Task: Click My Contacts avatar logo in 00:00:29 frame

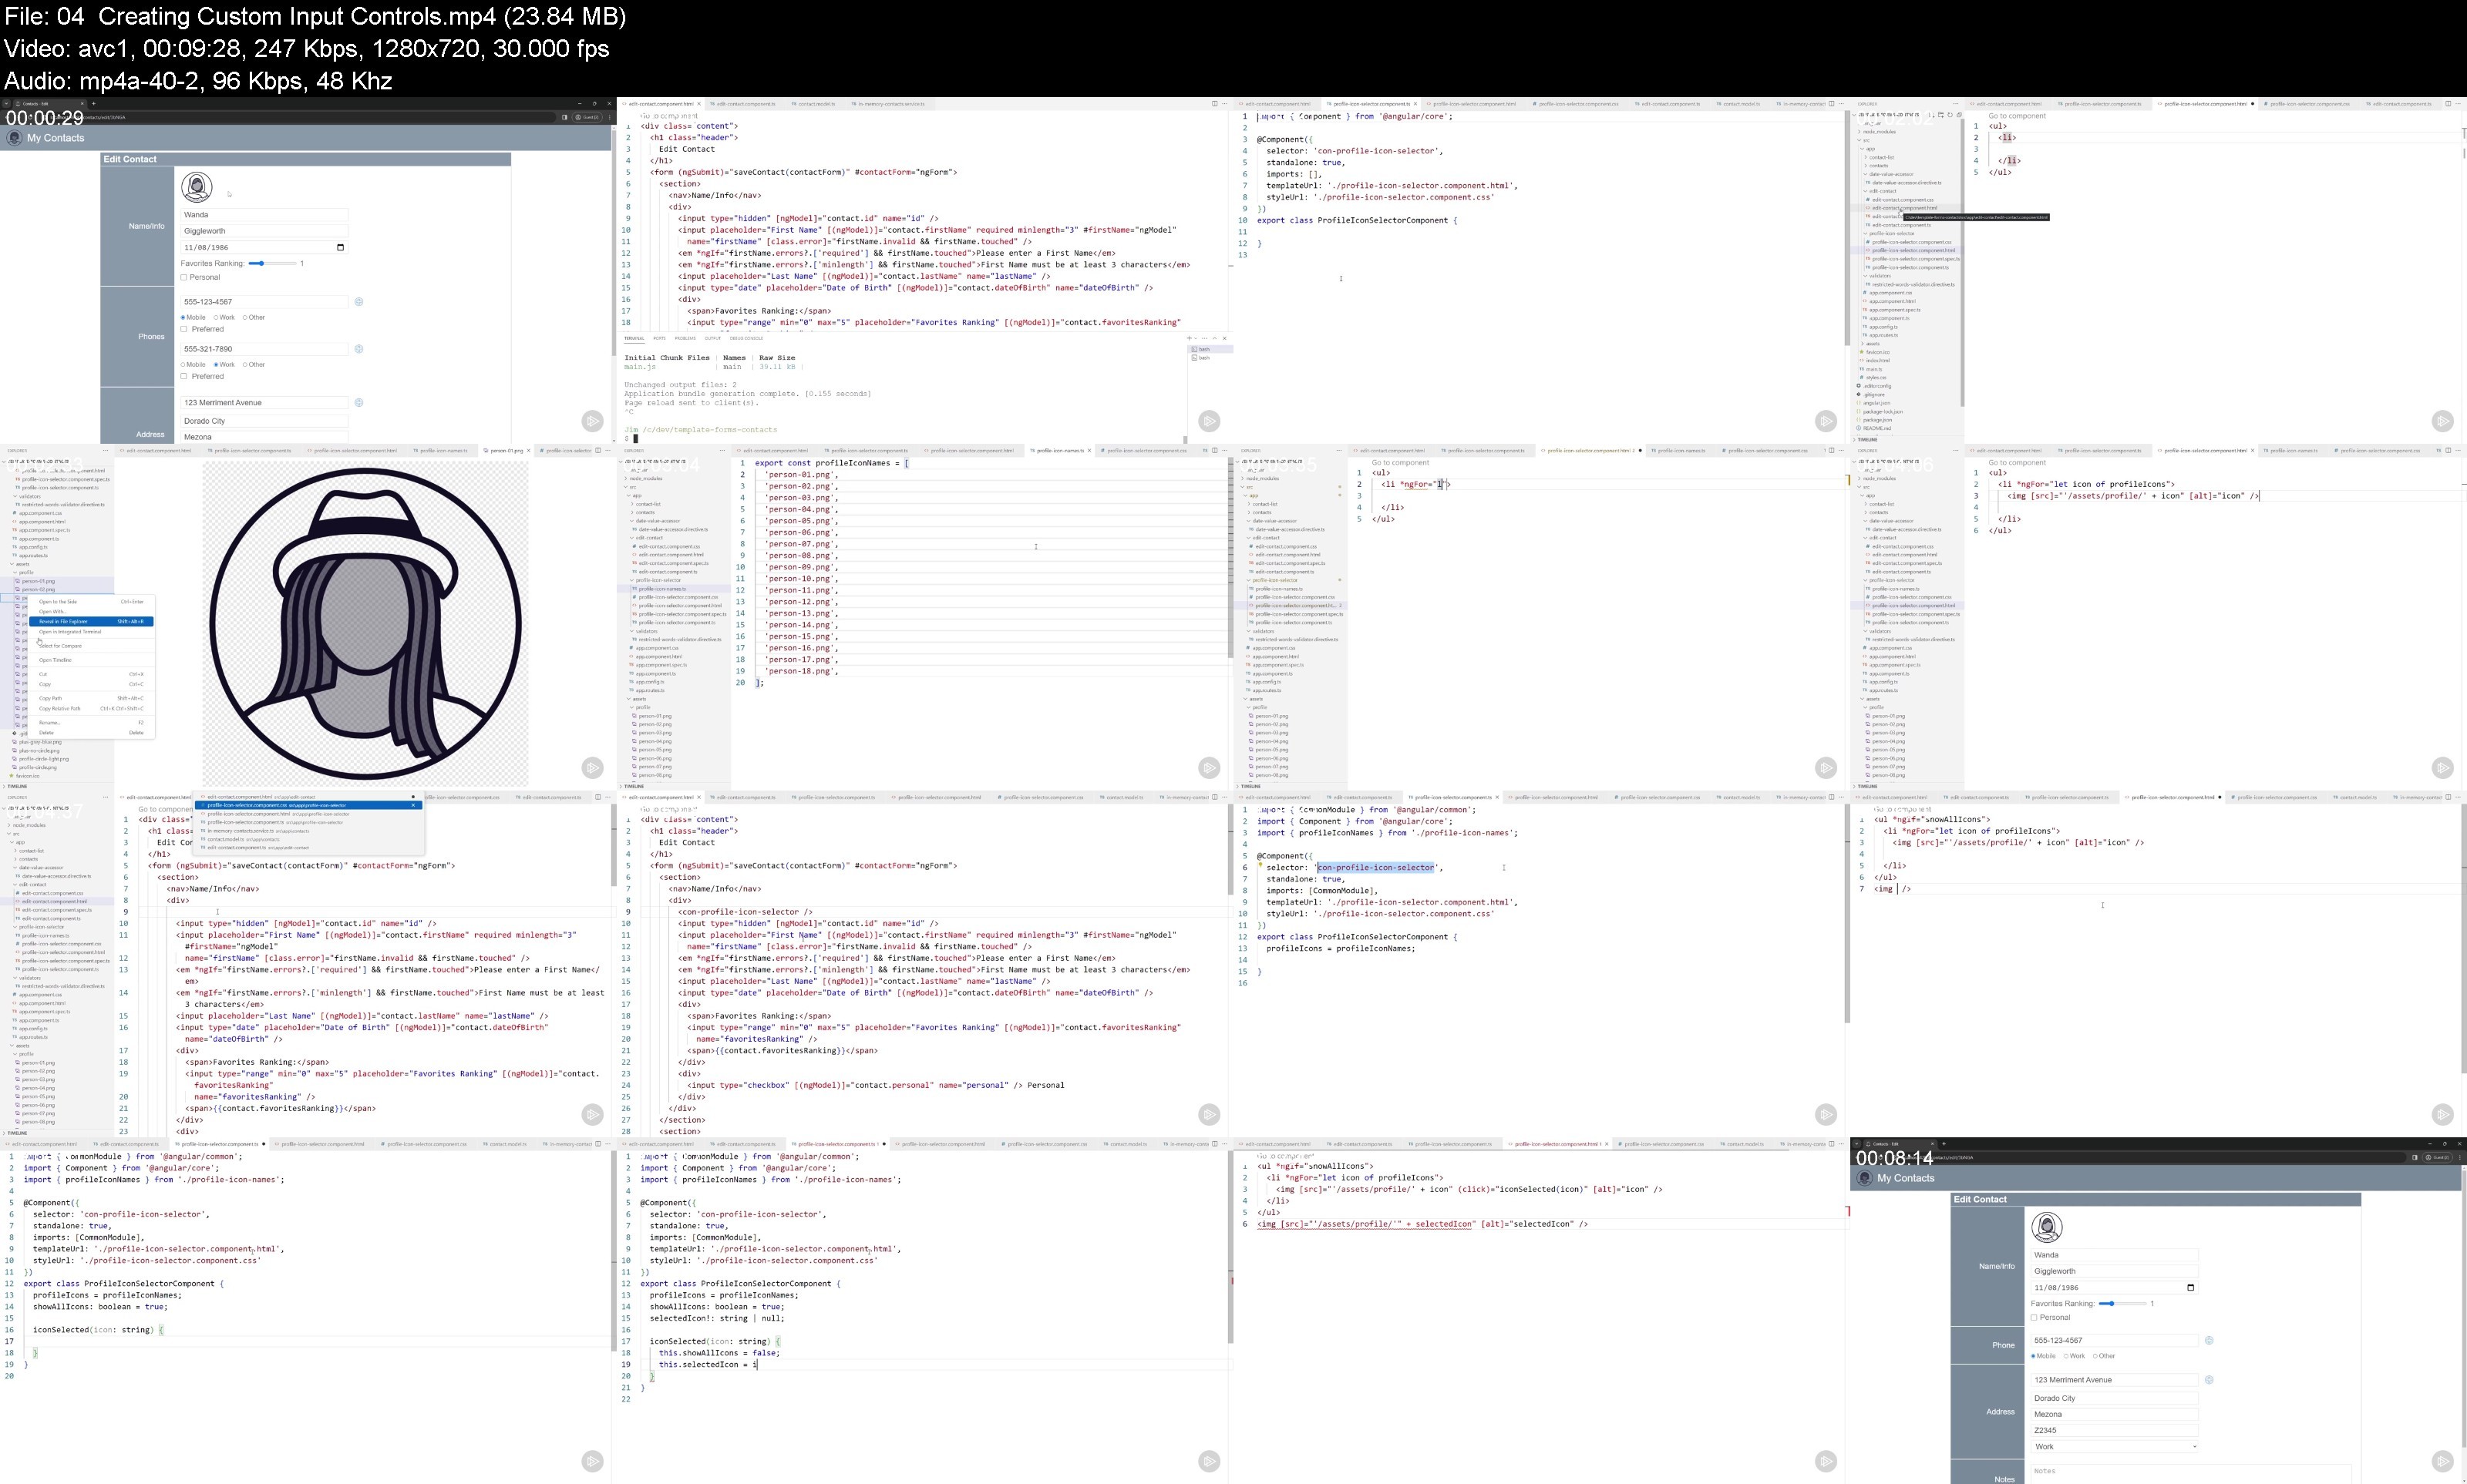Action: [14, 138]
